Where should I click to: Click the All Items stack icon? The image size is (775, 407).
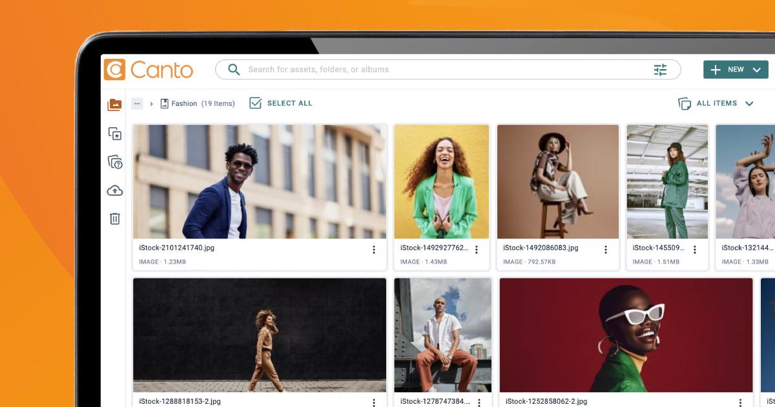[685, 103]
